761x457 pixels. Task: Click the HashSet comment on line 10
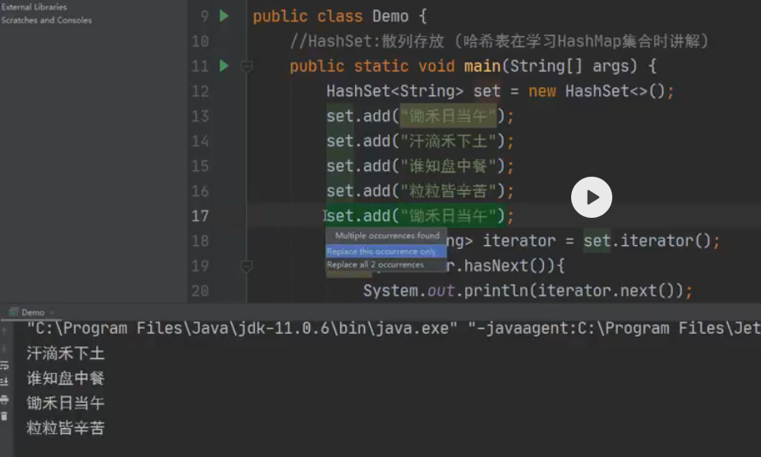pyautogui.click(x=499, y=41)
